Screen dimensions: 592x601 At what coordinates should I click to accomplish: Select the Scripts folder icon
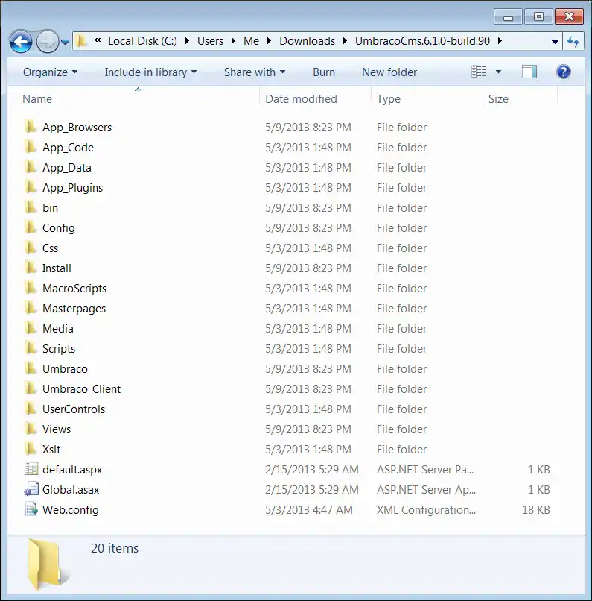pos(31,348)
